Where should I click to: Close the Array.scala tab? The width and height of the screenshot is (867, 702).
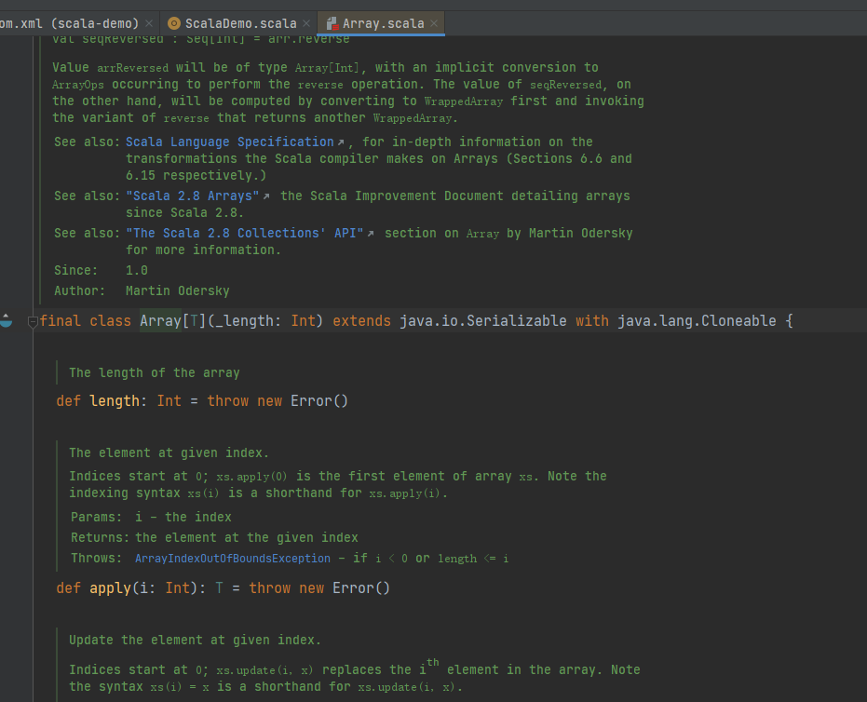[434, 24]
